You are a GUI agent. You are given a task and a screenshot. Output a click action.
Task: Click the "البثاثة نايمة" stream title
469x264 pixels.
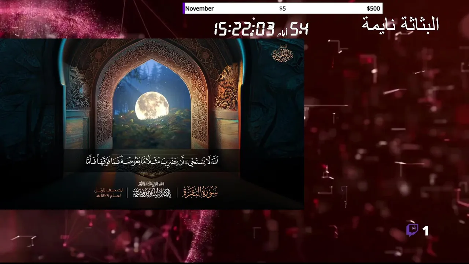[x=400, y=24]
